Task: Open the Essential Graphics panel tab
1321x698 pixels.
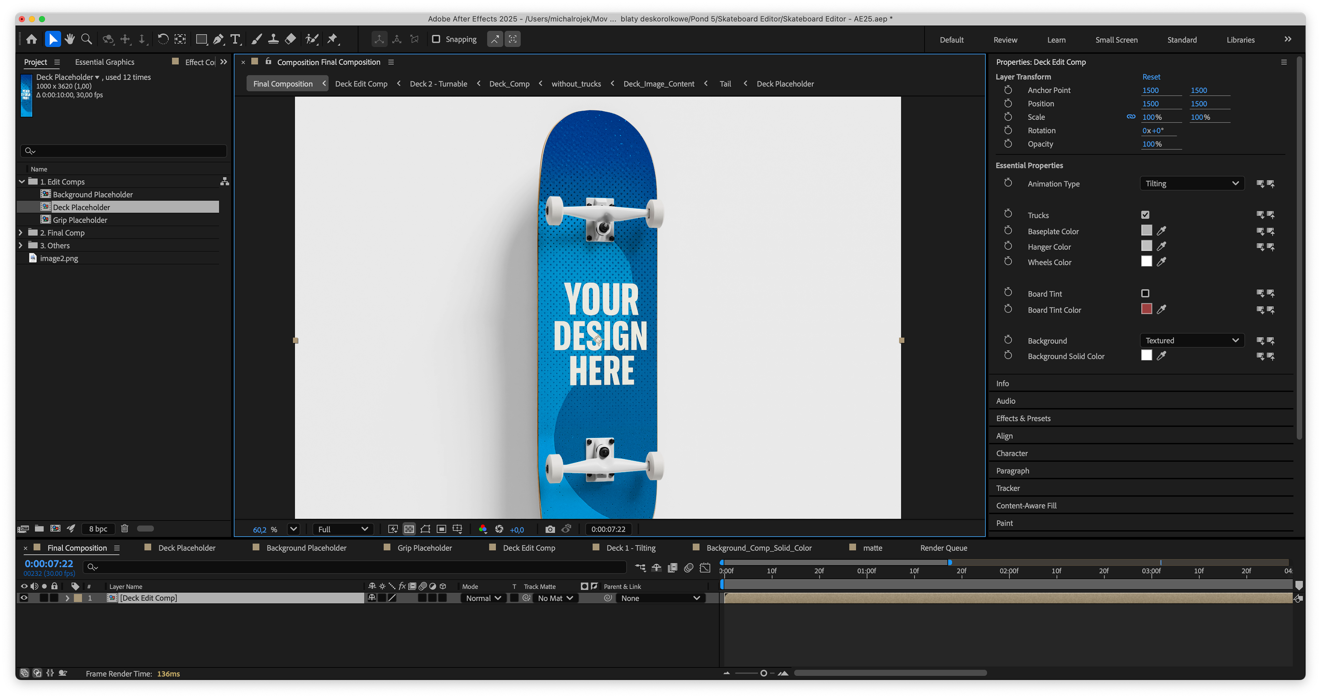Action: pyautogui.click(x=105, y=62)
